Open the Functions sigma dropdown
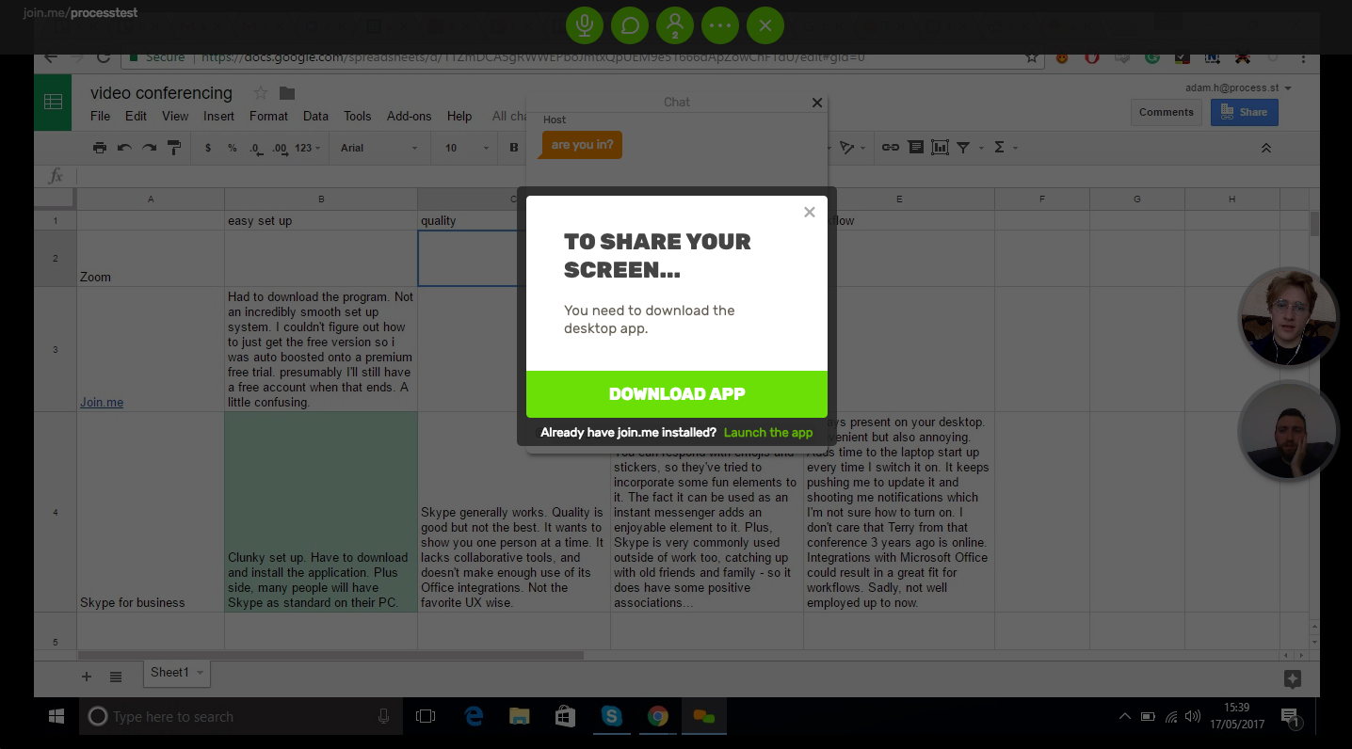This screenshot has width=1352, height=749. coord(1006,148)
